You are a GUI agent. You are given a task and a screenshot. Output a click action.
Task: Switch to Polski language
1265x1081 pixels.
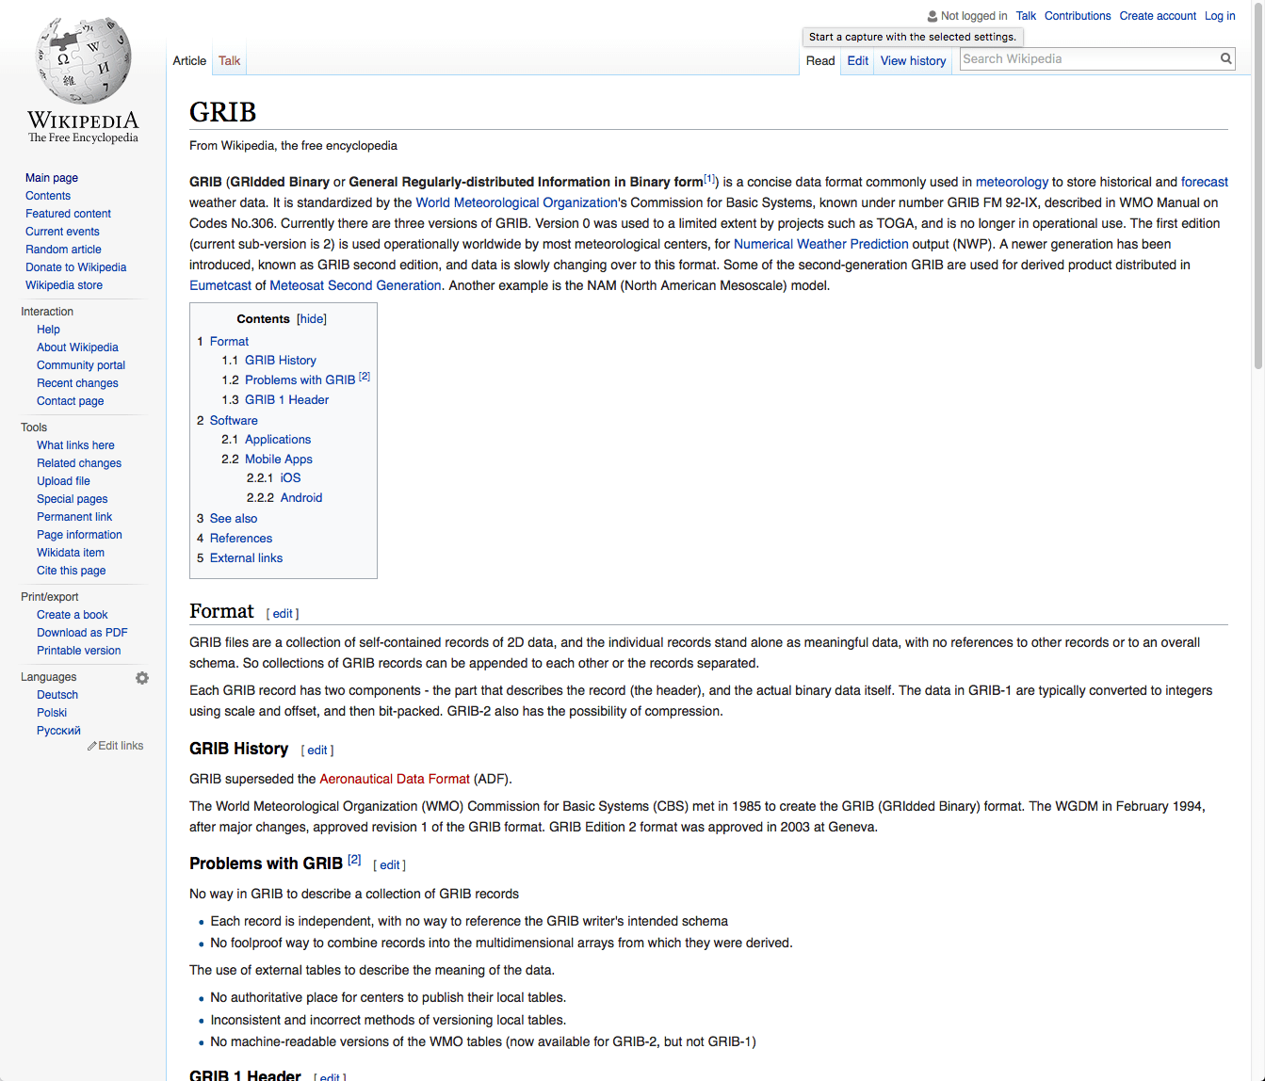[x=52, y=713]
